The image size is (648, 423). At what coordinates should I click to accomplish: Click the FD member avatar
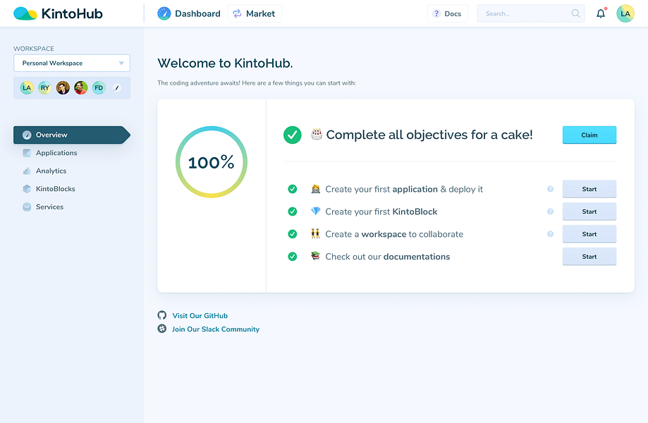point(98,87)
